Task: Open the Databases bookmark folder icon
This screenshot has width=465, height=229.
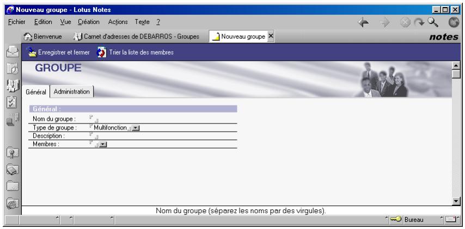Action: 13,170
